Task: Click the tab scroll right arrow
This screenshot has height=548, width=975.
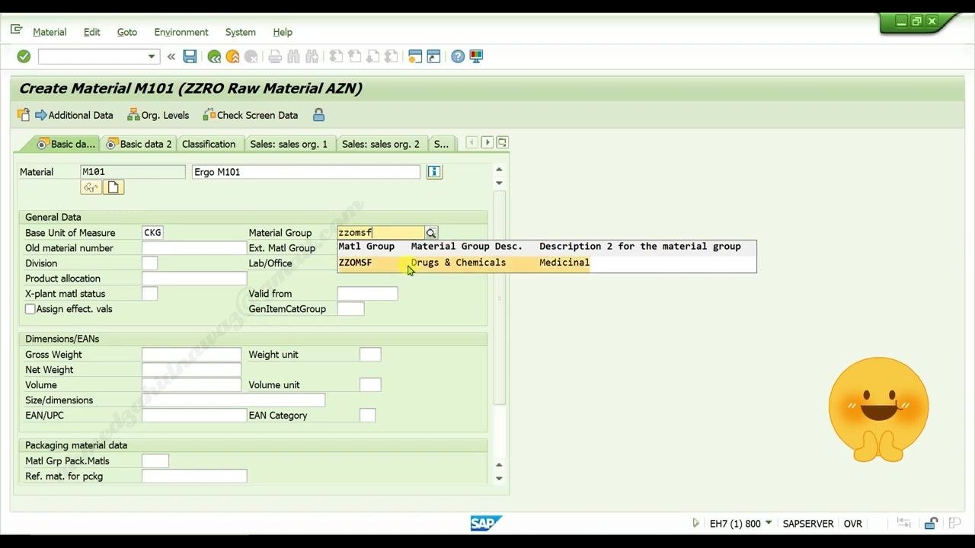Action: pos(487,142)
